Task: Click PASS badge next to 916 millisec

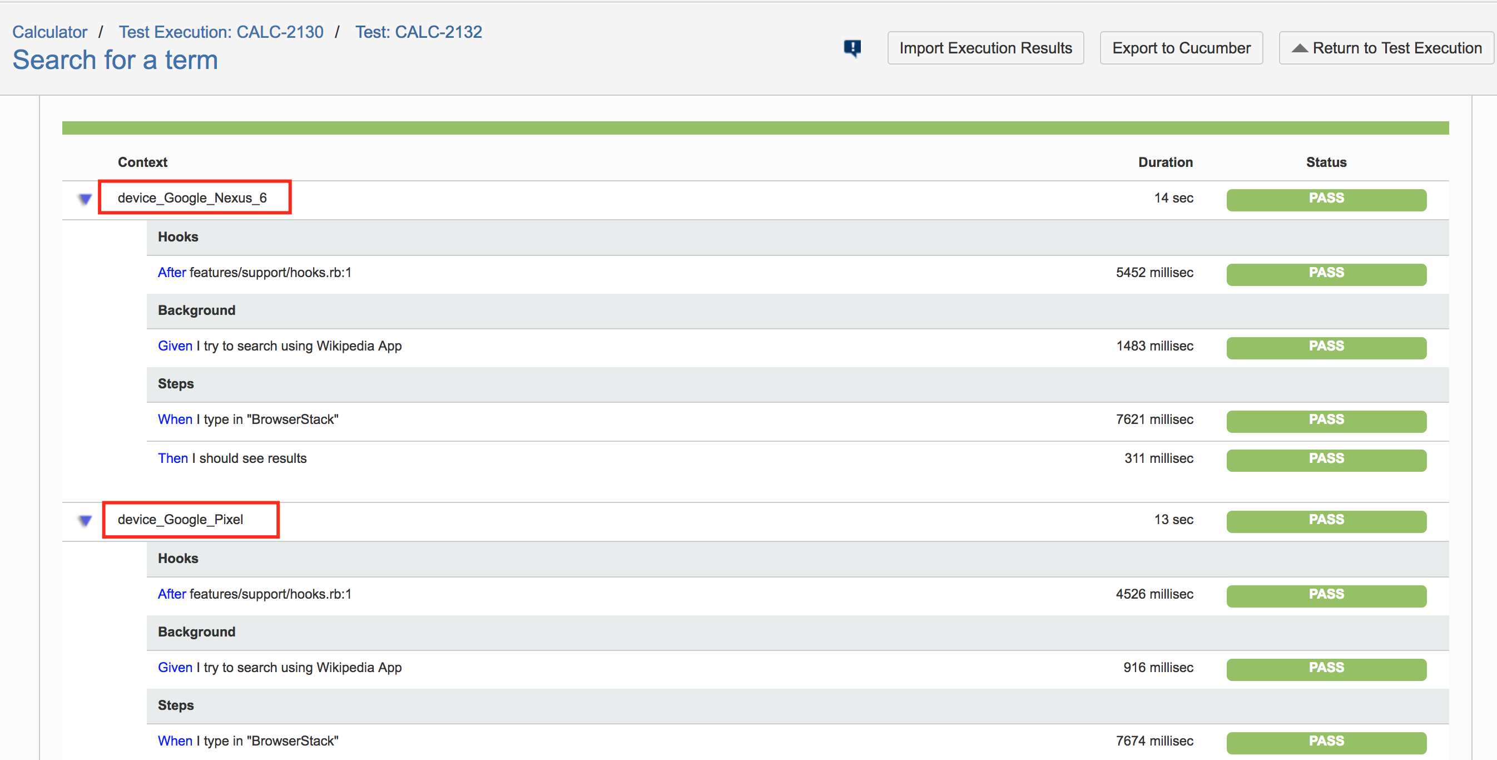Action: (x=1326, y=669)
